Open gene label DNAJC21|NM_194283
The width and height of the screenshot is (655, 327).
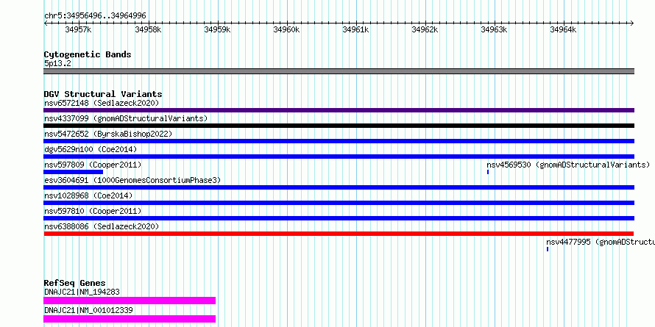[82, 292]
